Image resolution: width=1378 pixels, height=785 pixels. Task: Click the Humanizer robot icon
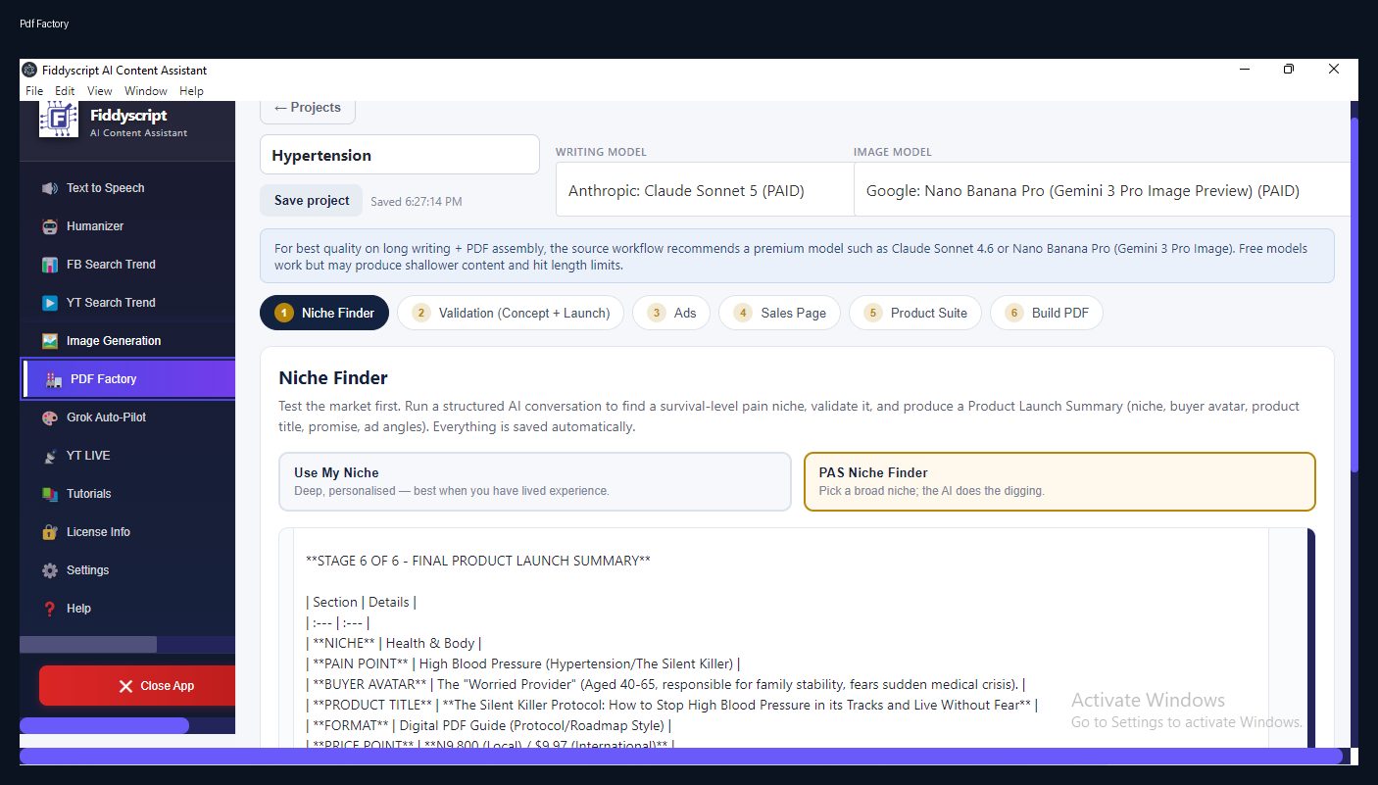[x=50, y=226]
